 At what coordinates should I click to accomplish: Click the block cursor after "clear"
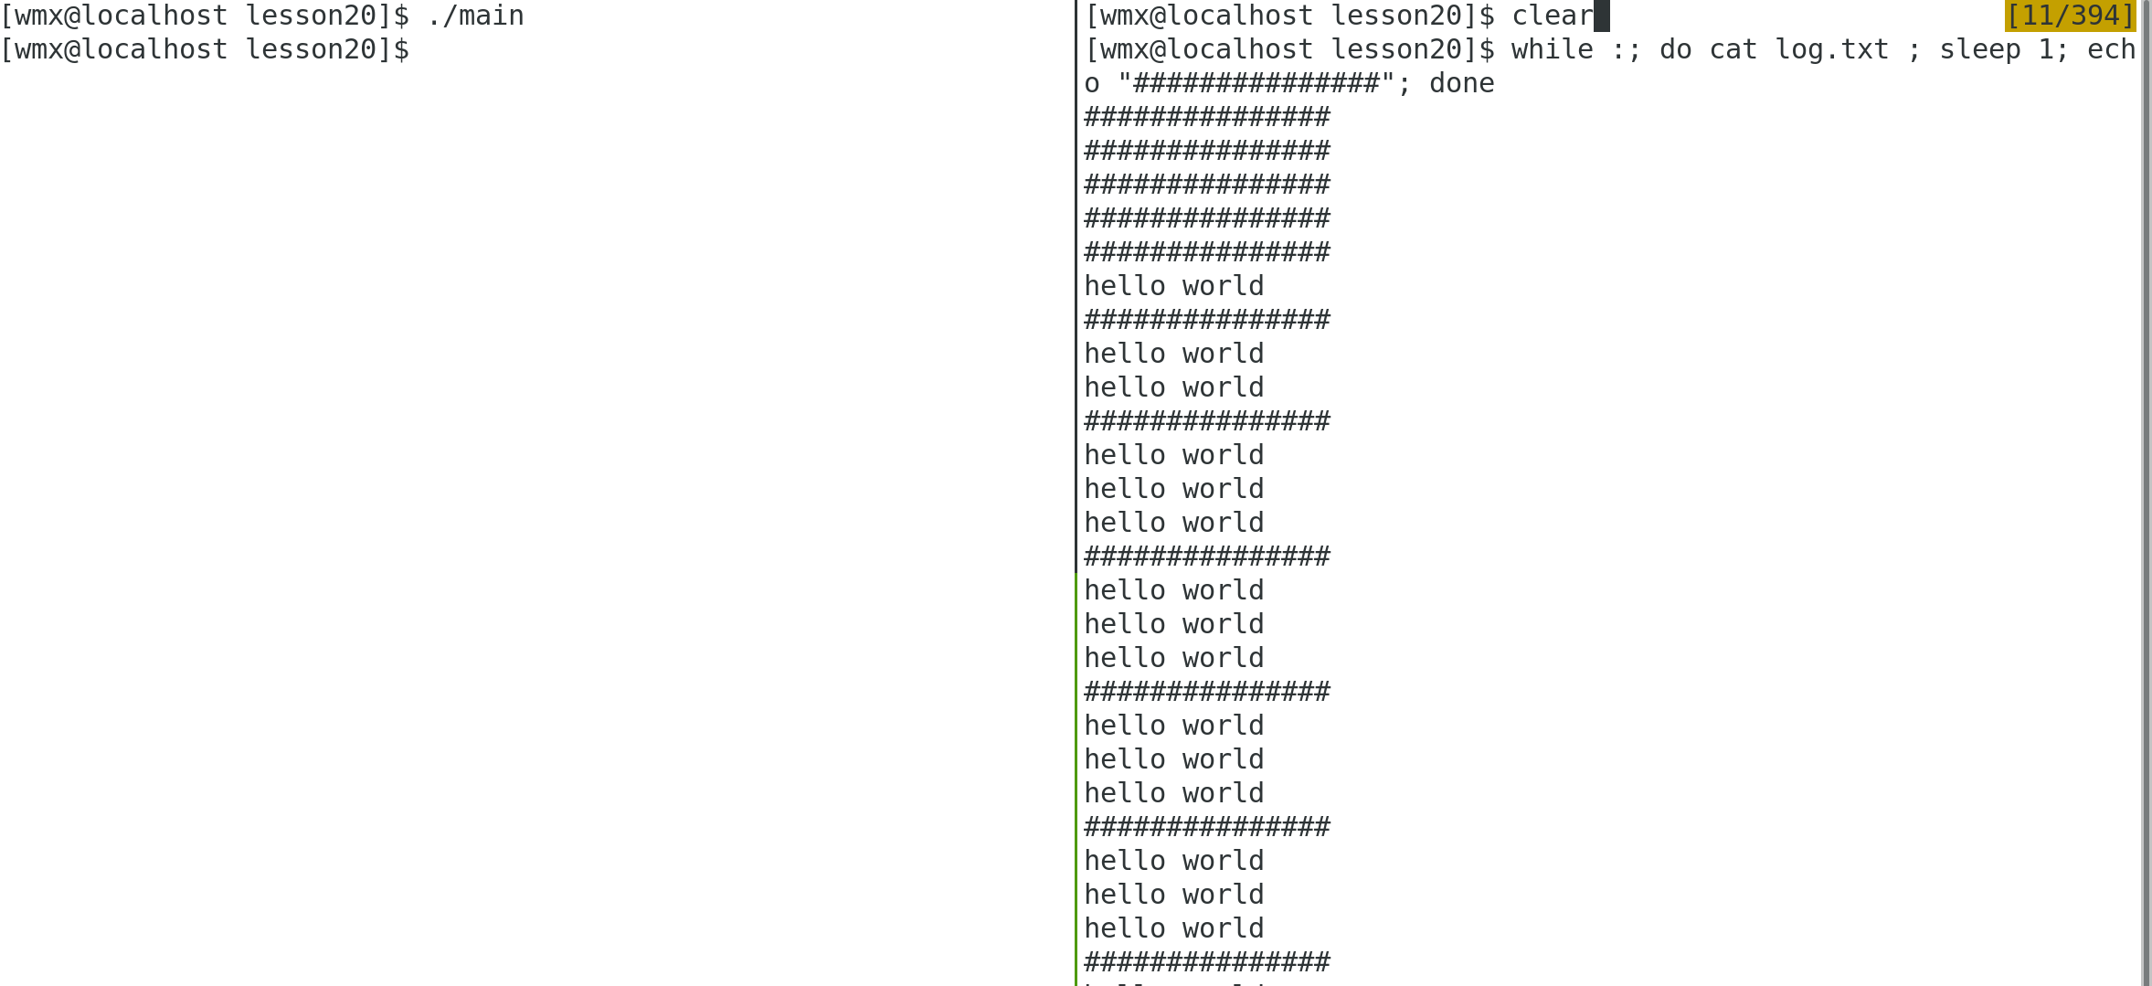click(x=1602, y=16)
